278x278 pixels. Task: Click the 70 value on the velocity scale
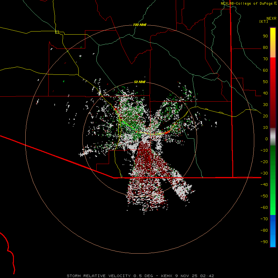coord(265,59)
